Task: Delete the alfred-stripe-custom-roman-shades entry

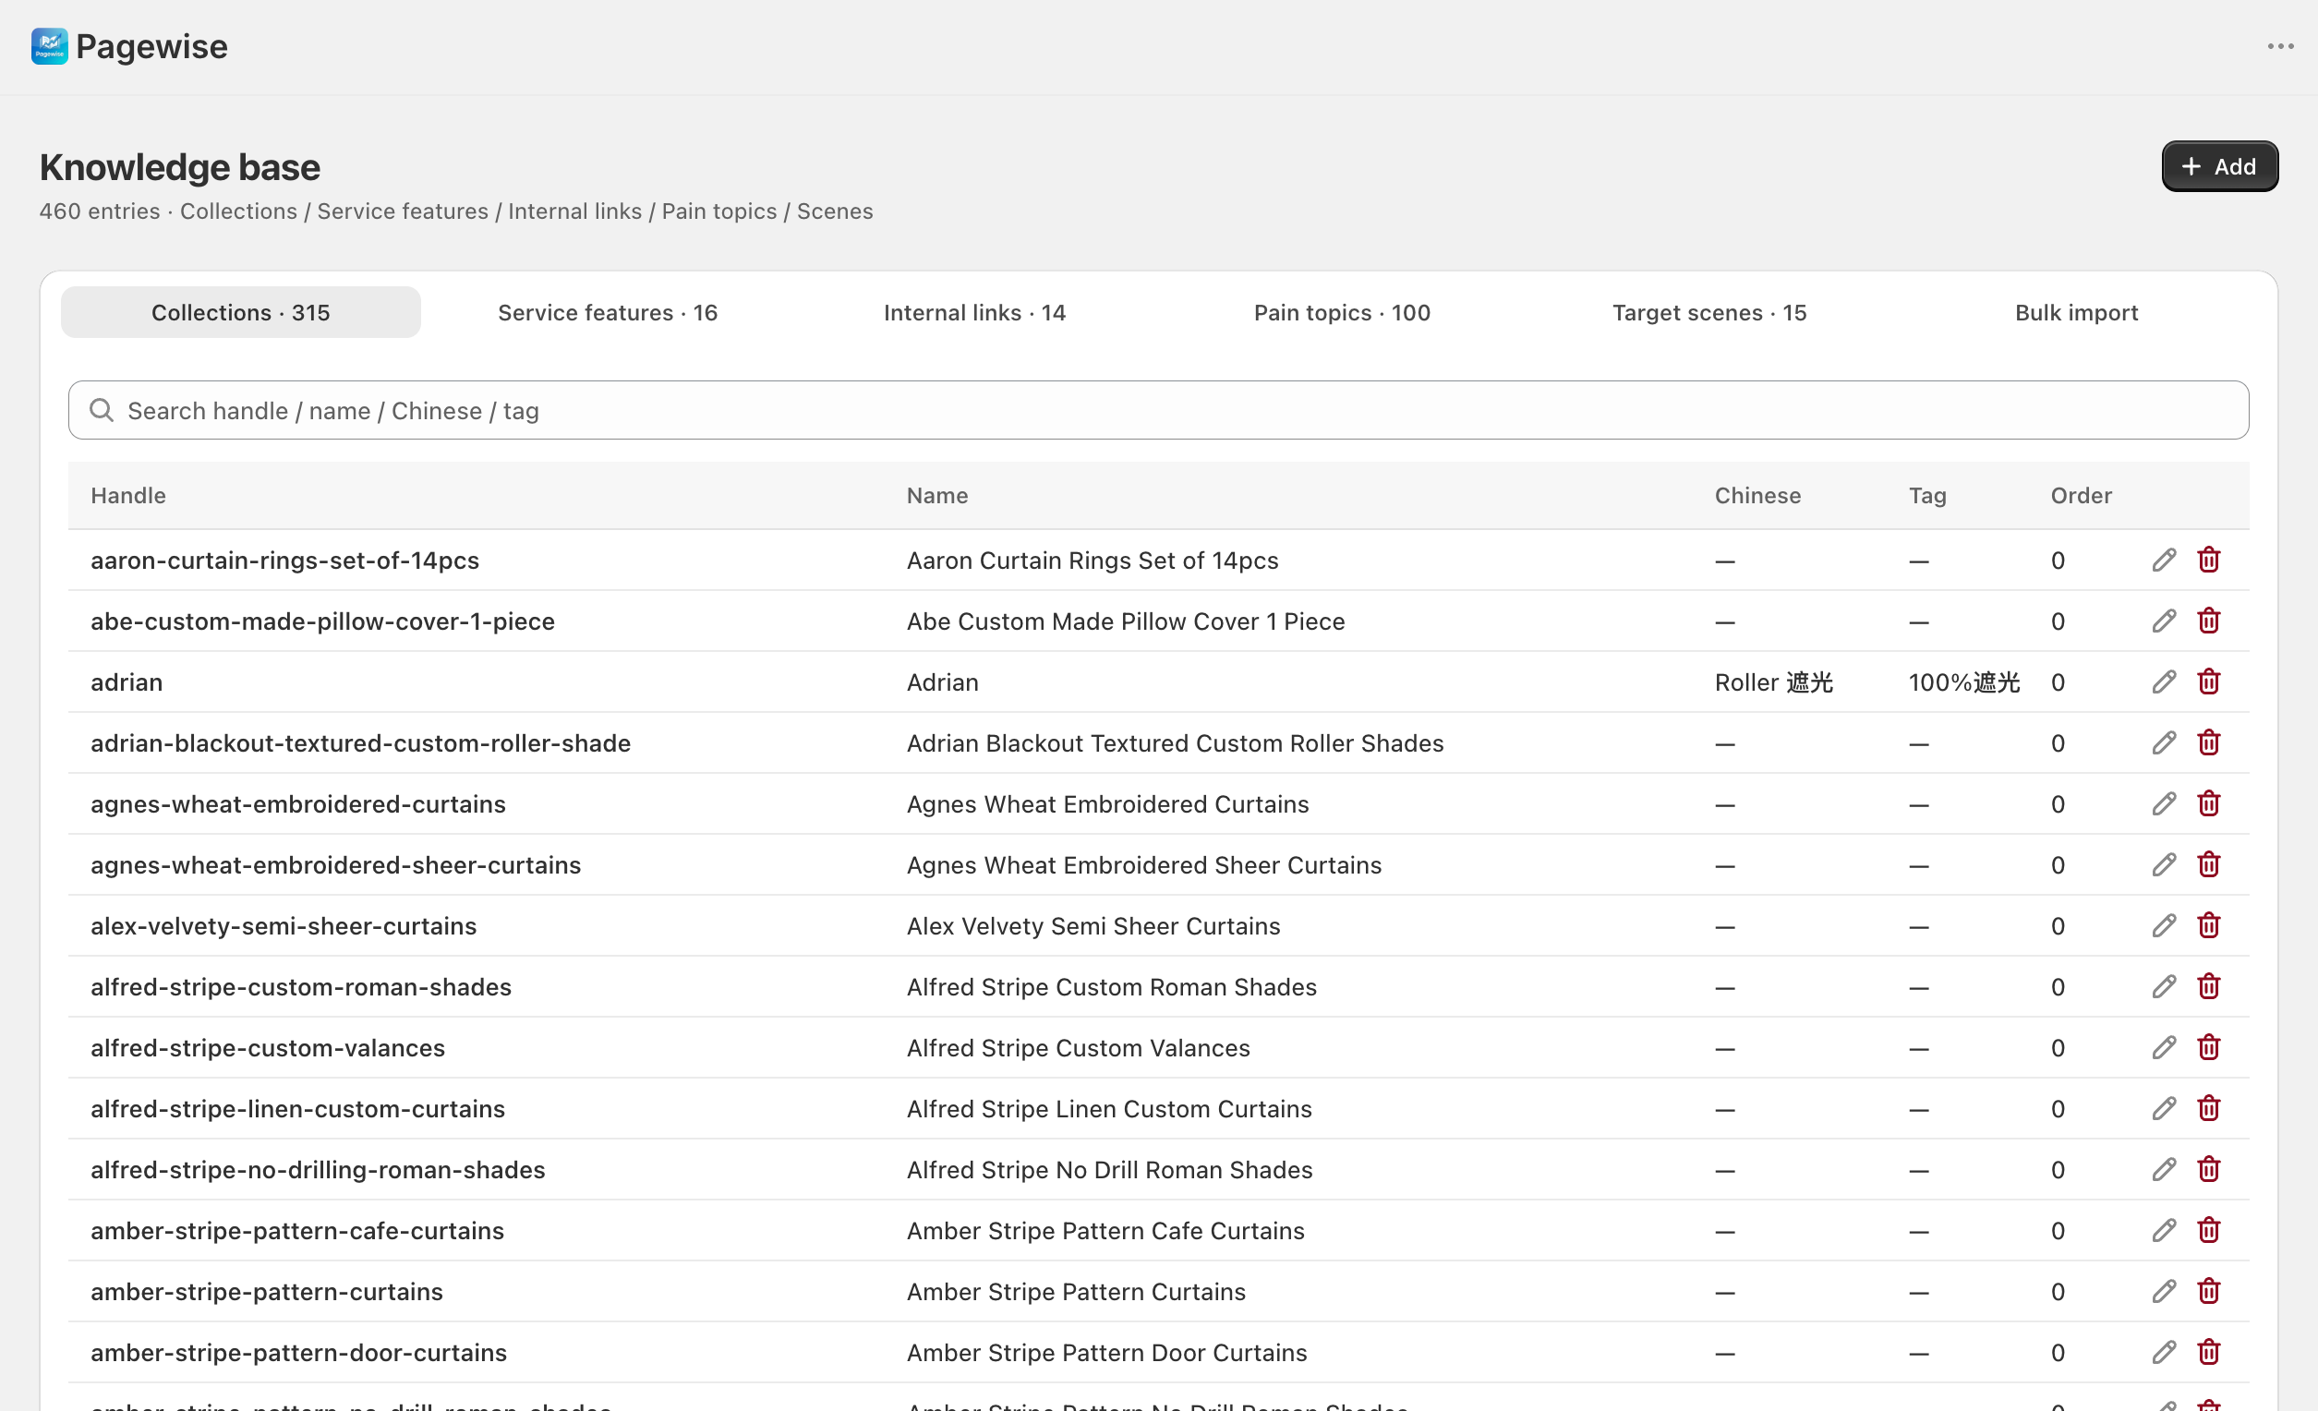Action: pyautogui.click(x=2209, y=987)
